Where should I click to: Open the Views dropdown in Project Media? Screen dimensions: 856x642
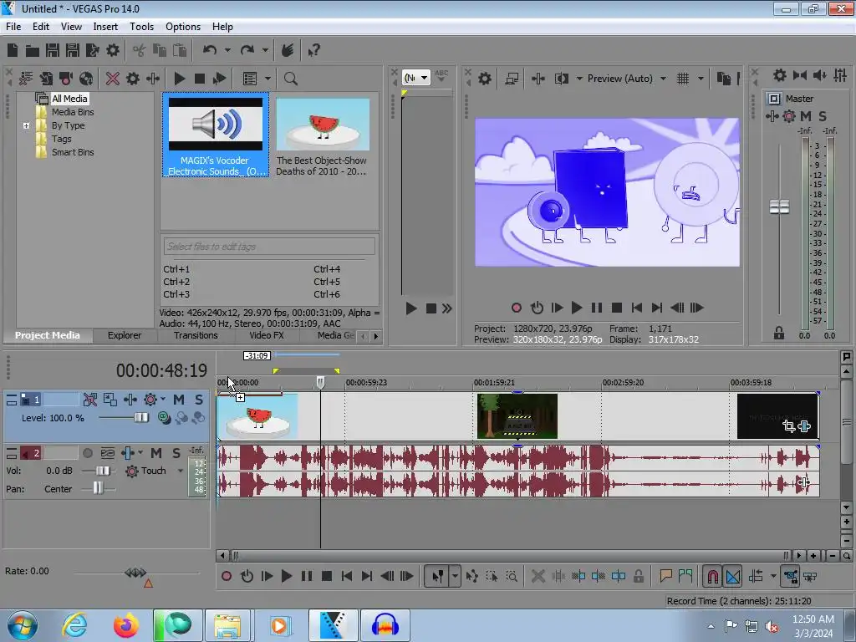[267, 79]
